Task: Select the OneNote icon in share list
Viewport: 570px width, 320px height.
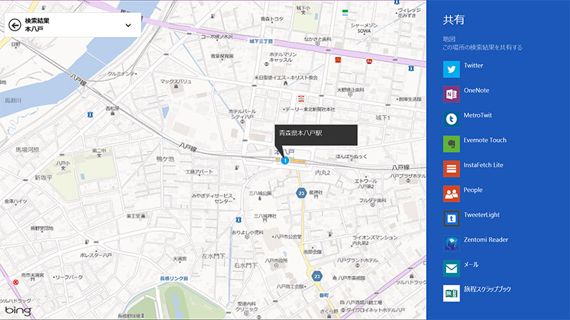Action: click(452, 94)
